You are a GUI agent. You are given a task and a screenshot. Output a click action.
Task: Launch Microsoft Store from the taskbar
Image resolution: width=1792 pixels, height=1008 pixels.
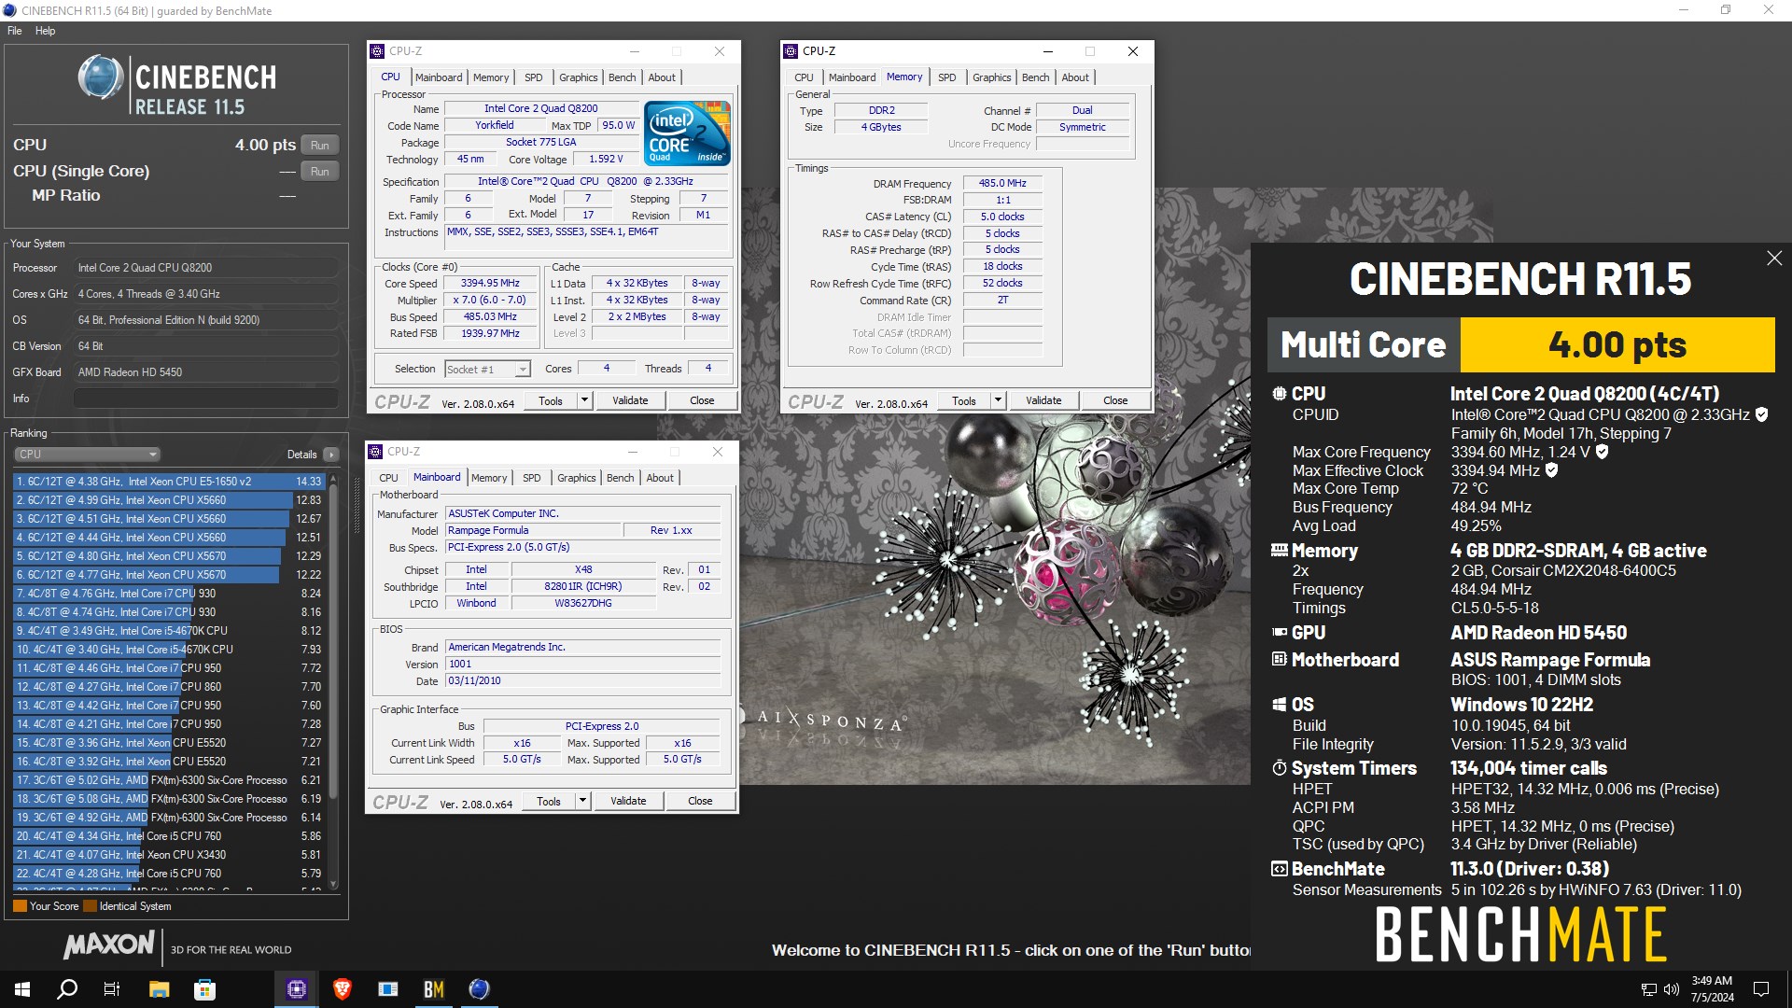click(x=204, y=989)
